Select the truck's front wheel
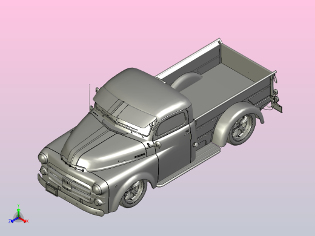The width and height of the screenshot is (315, 236). pyautogui.click(x=133, y=194)
